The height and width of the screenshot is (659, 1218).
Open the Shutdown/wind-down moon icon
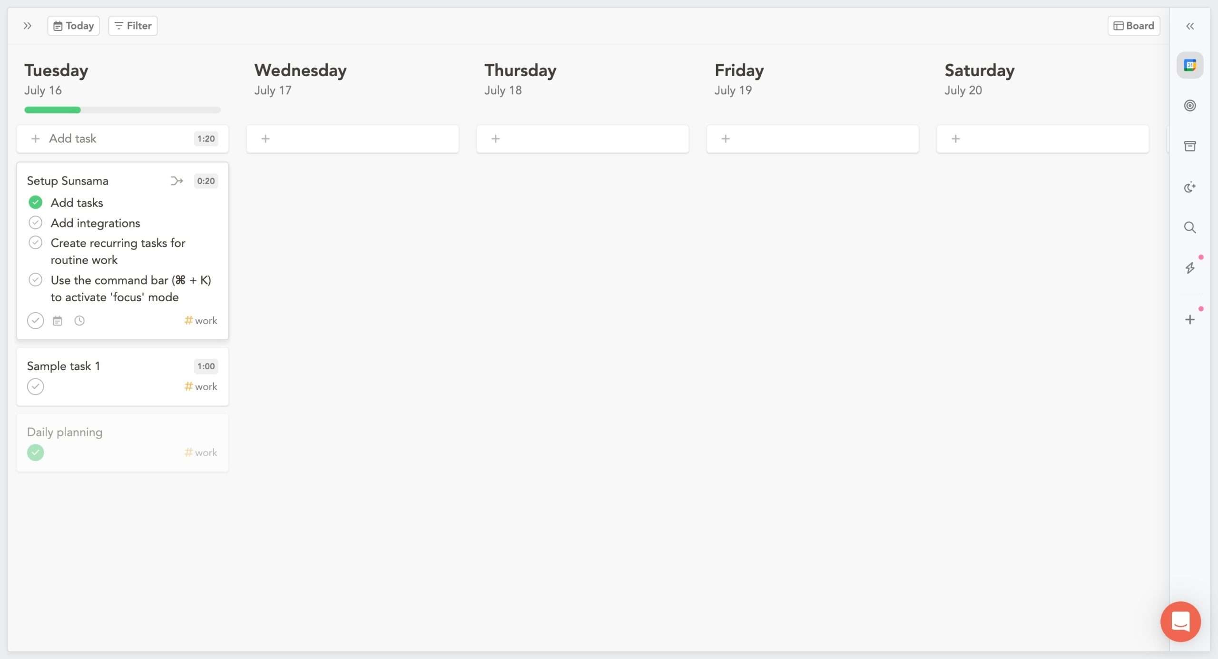(1189, 187)
